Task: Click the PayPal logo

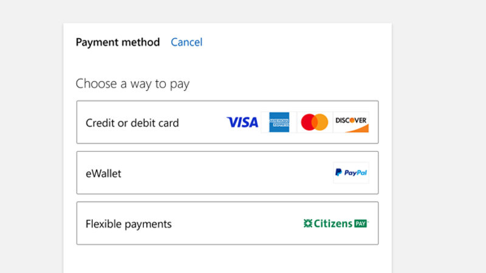Action: (351, 173)
